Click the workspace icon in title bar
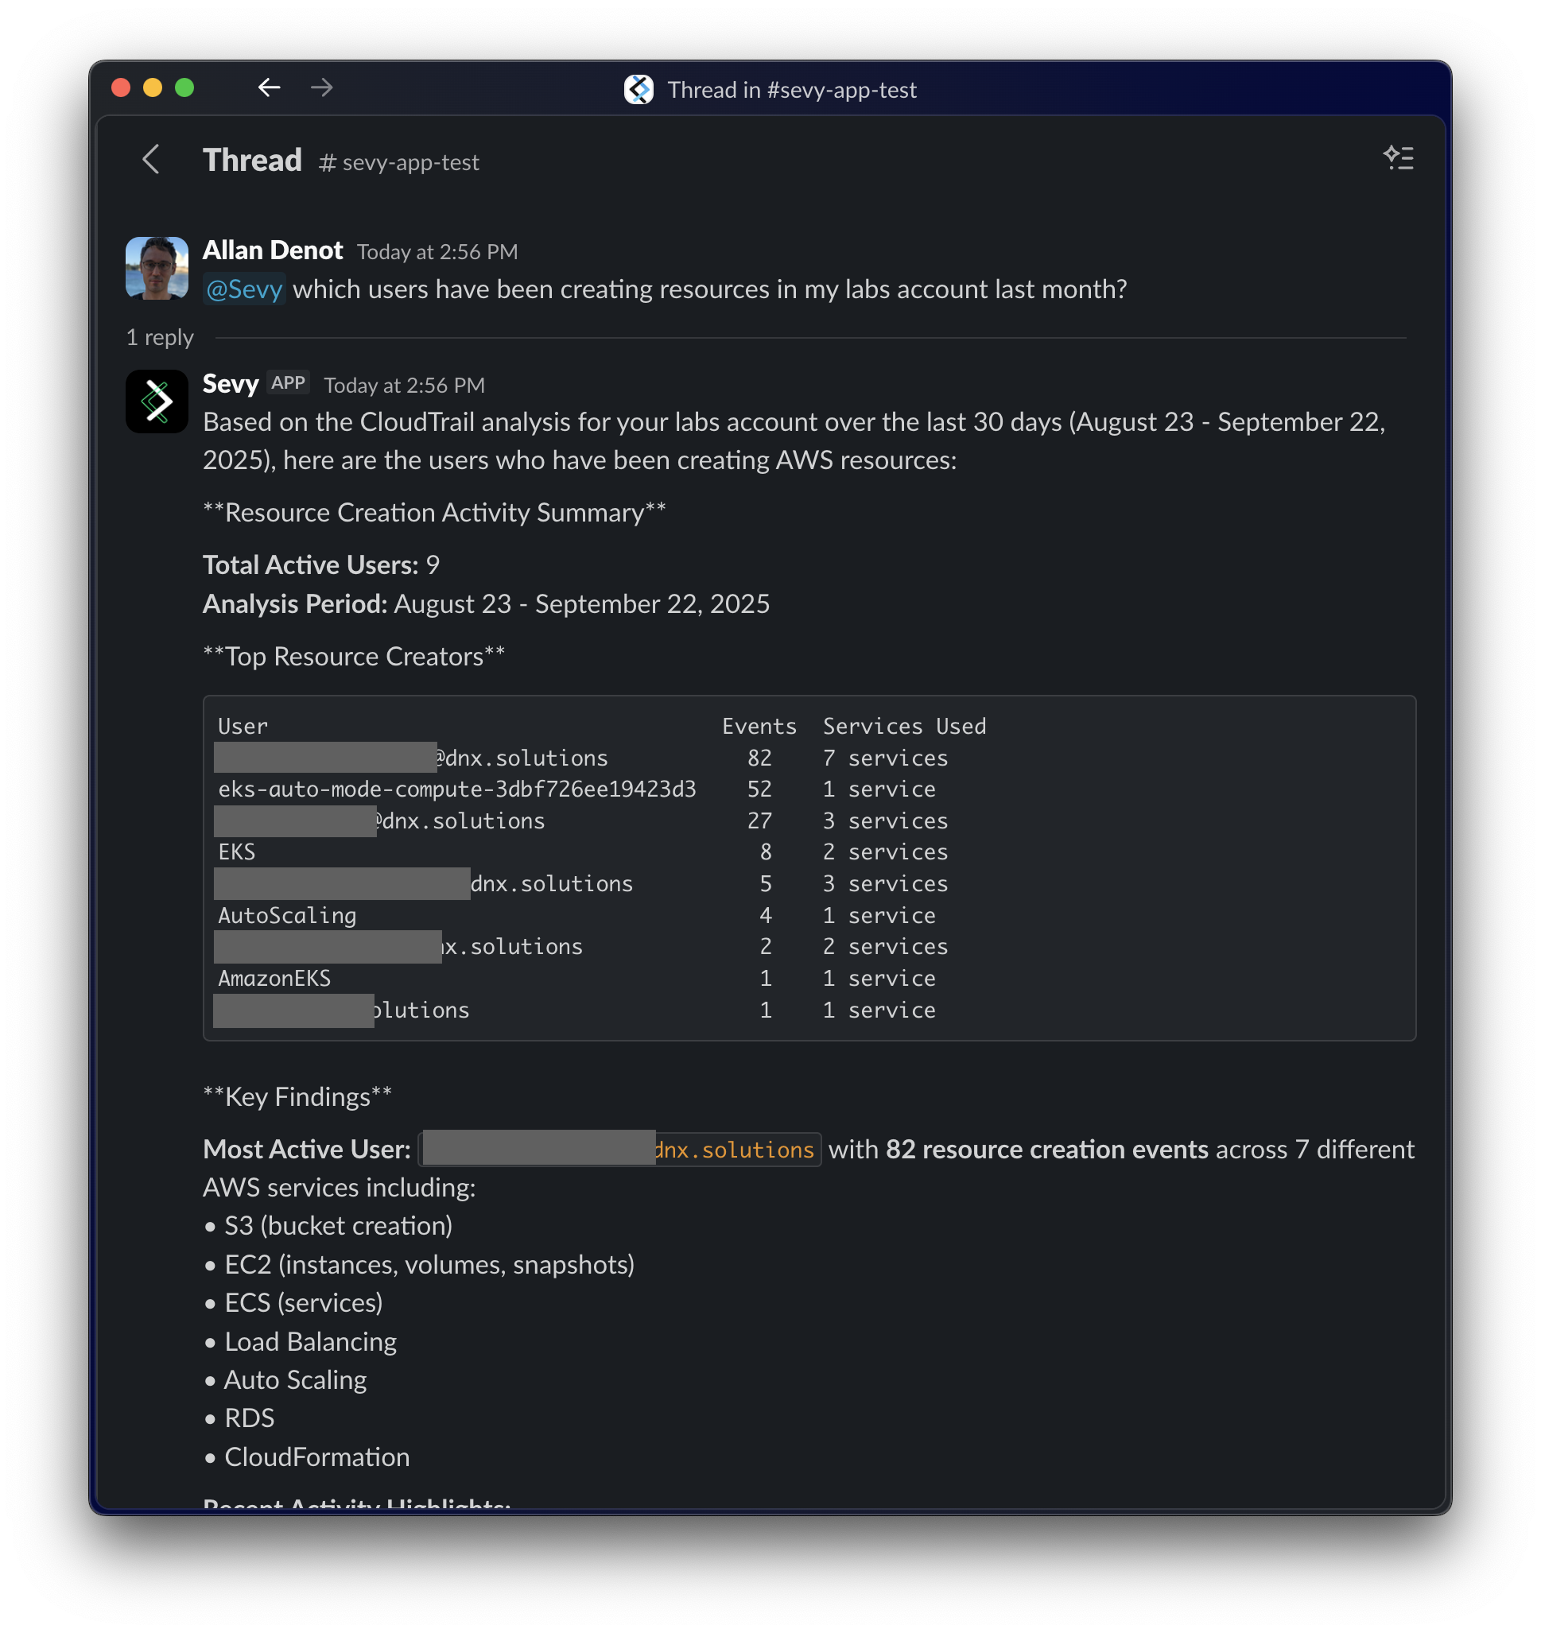This screenshot has height=1633, width=1541. 639,90
